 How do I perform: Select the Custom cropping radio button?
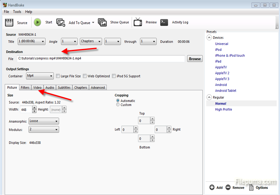[x=118, y=105]
